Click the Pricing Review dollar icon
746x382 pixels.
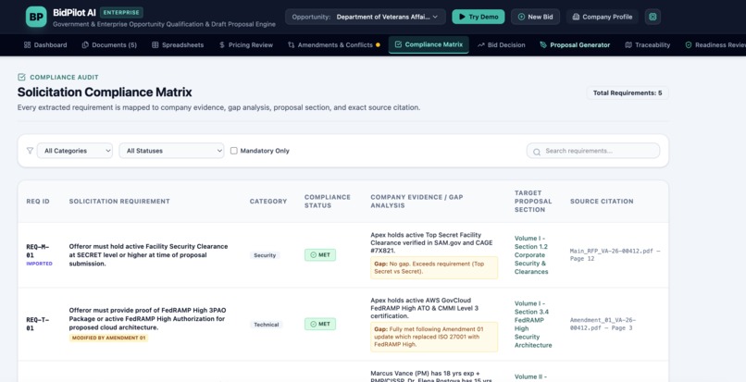pos(222,44)
